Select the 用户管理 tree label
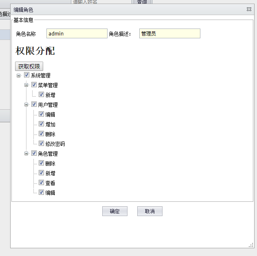 point(48,105)
